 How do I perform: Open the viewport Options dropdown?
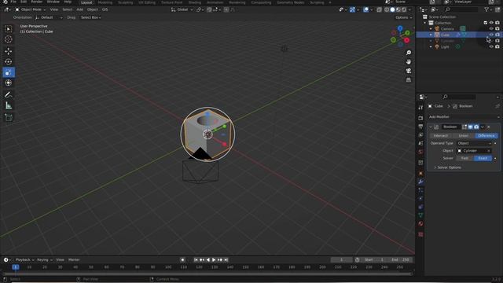point(403,17)
